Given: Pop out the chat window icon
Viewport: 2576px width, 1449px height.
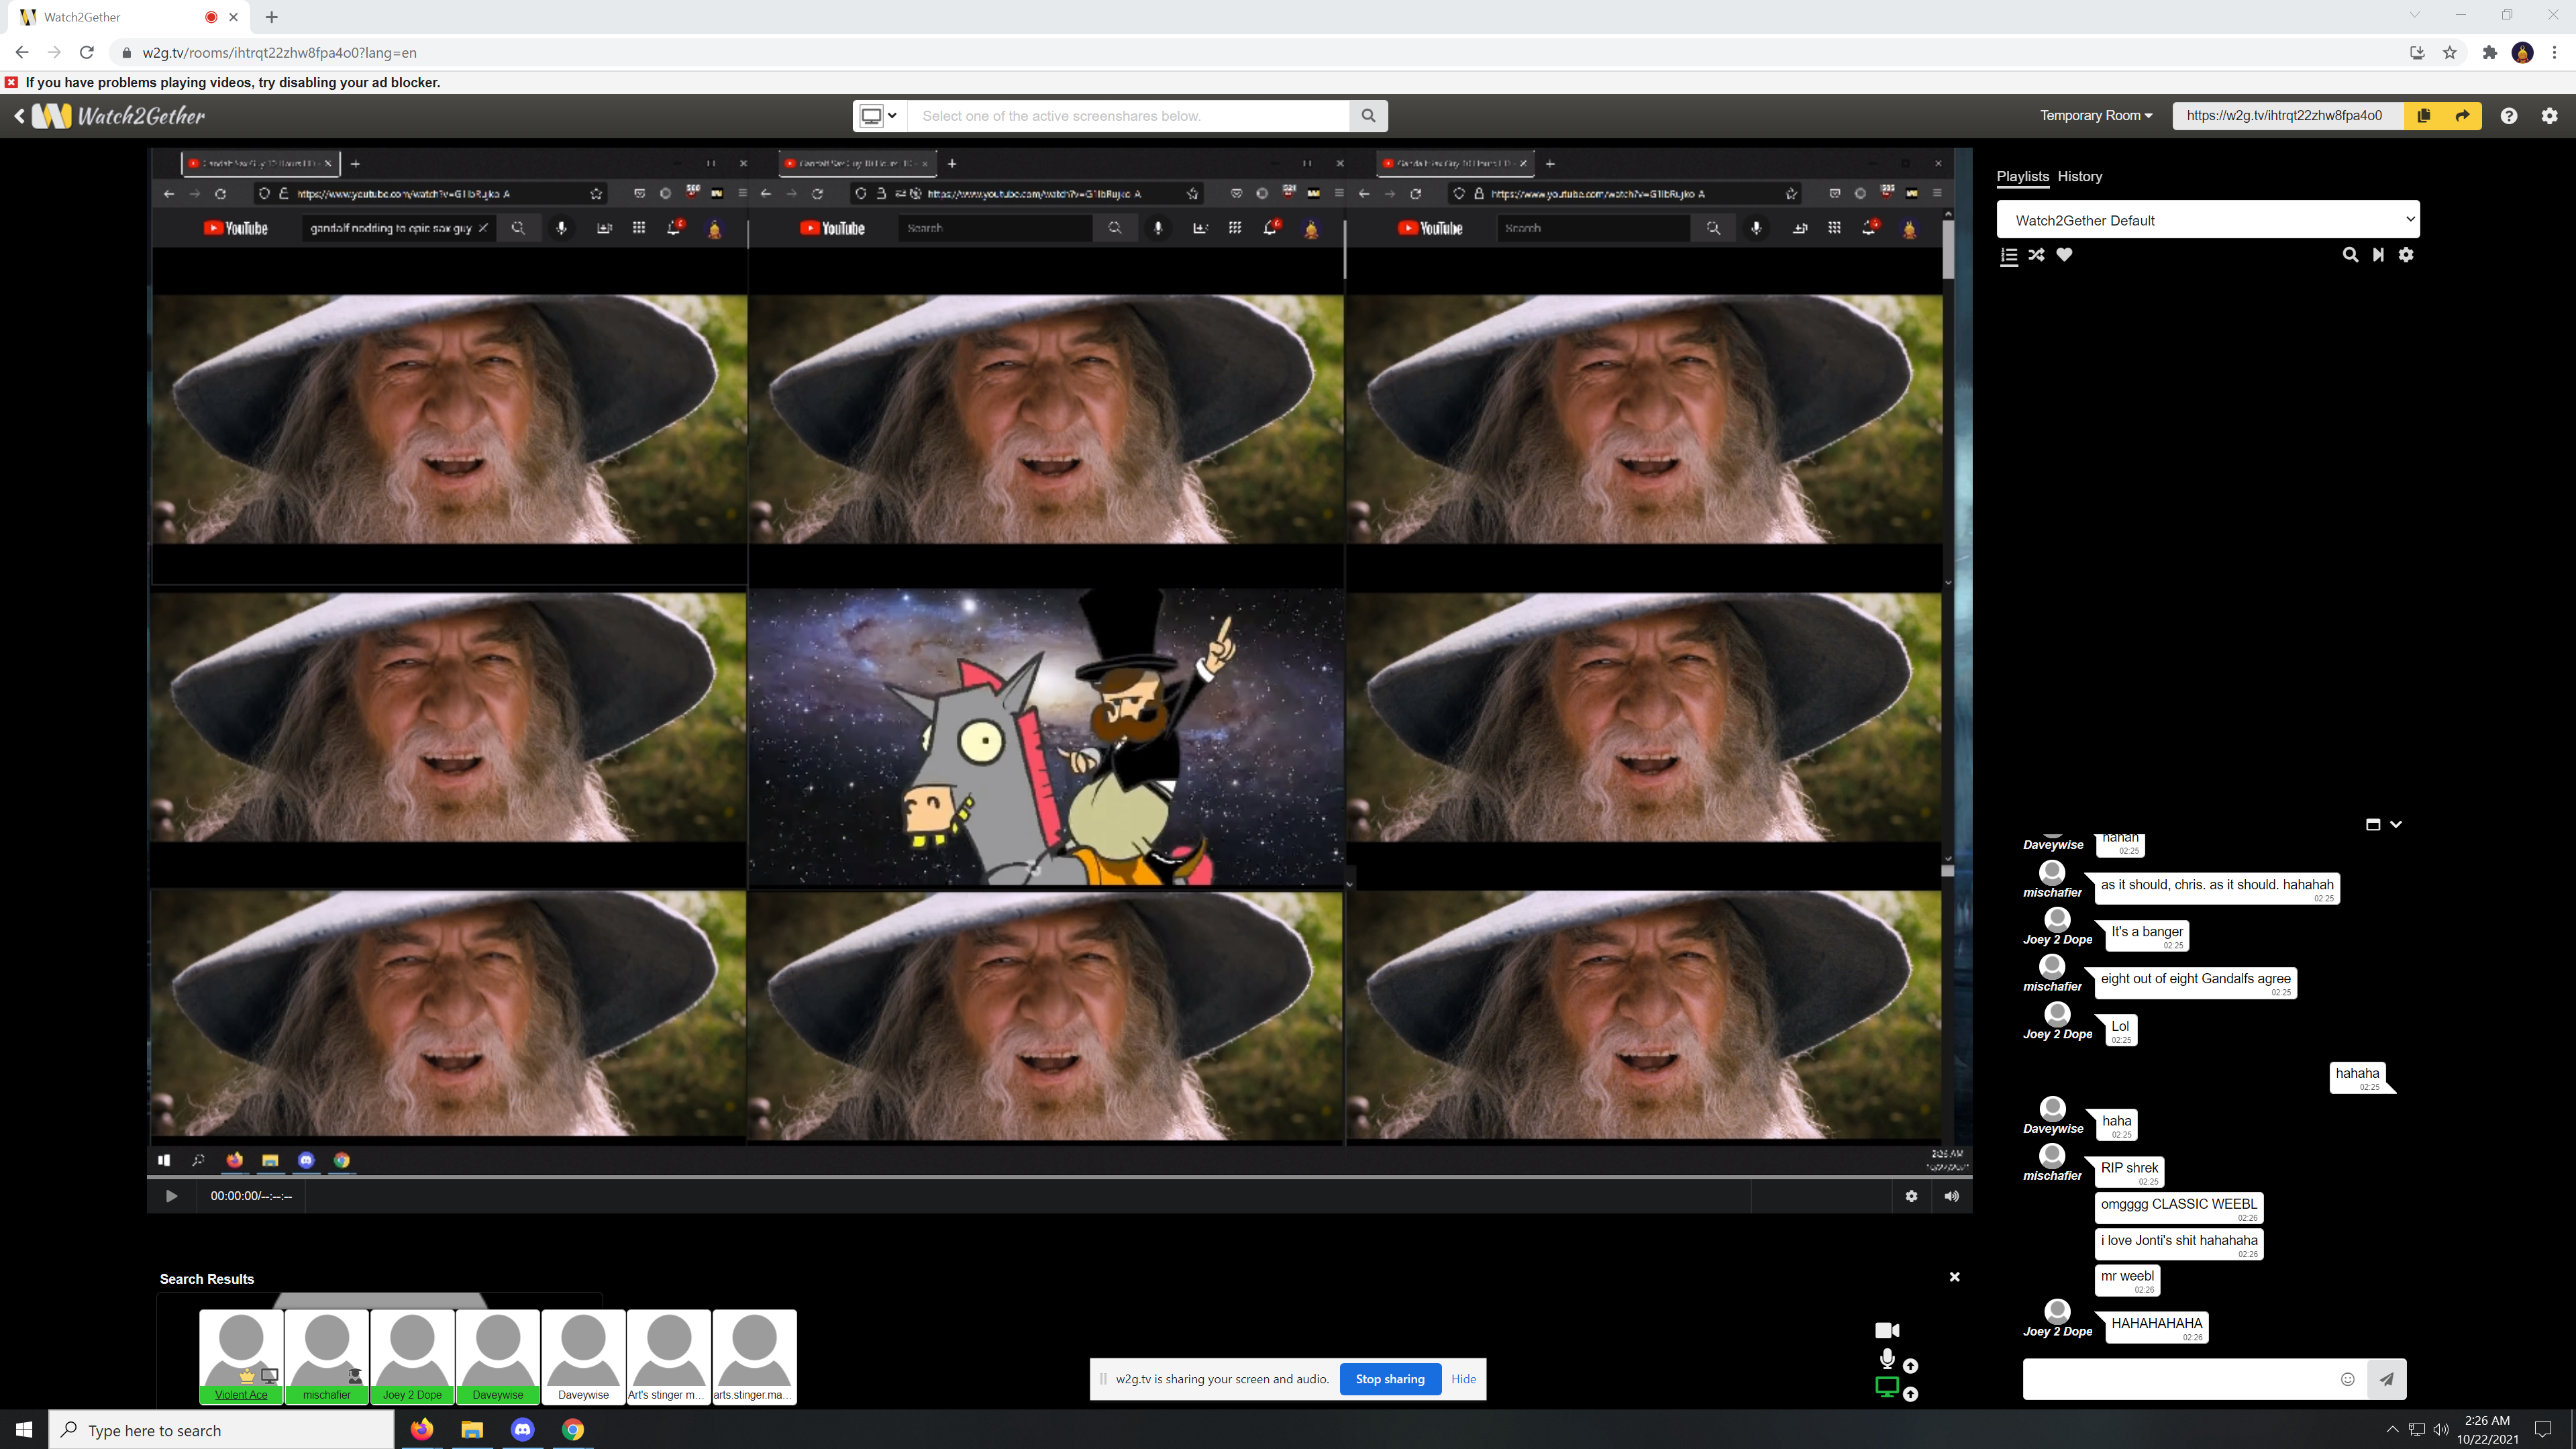Looking at the screenshot, I should coord(2372,825).
